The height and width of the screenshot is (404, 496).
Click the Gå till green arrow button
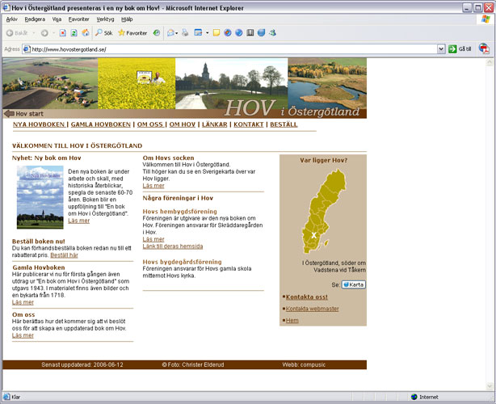pyautogui.click(x=460, y=49)
